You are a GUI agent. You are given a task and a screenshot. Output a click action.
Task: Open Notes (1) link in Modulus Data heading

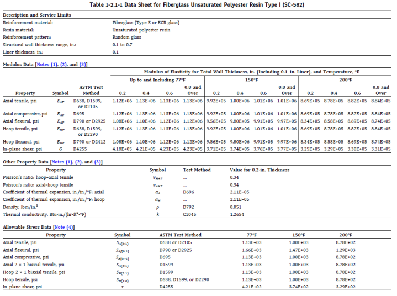click(x=47, y=65)
